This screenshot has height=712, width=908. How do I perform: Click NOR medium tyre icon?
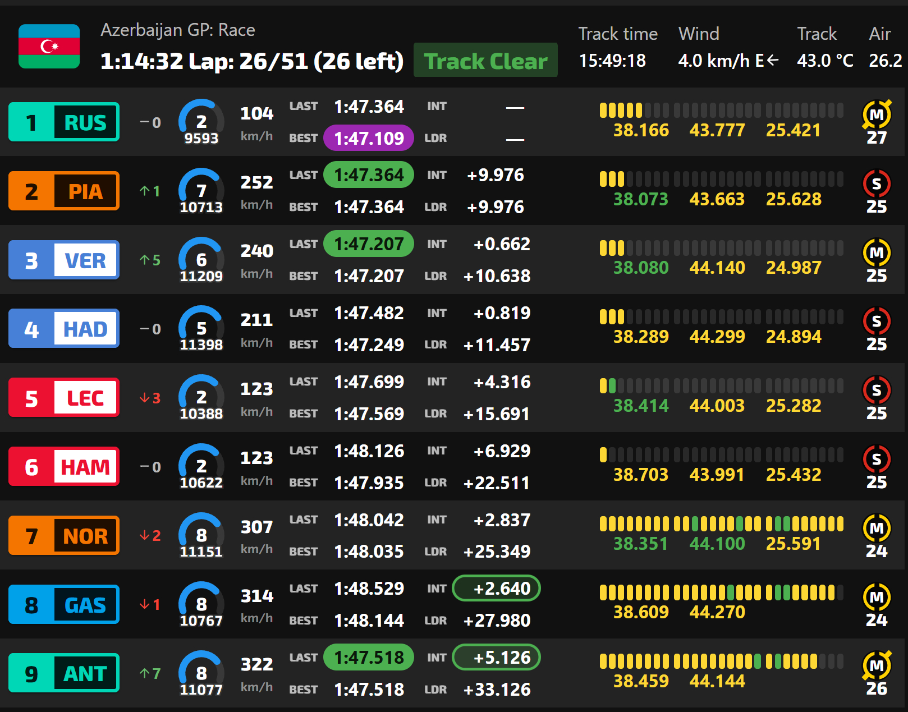pos(877,527)
